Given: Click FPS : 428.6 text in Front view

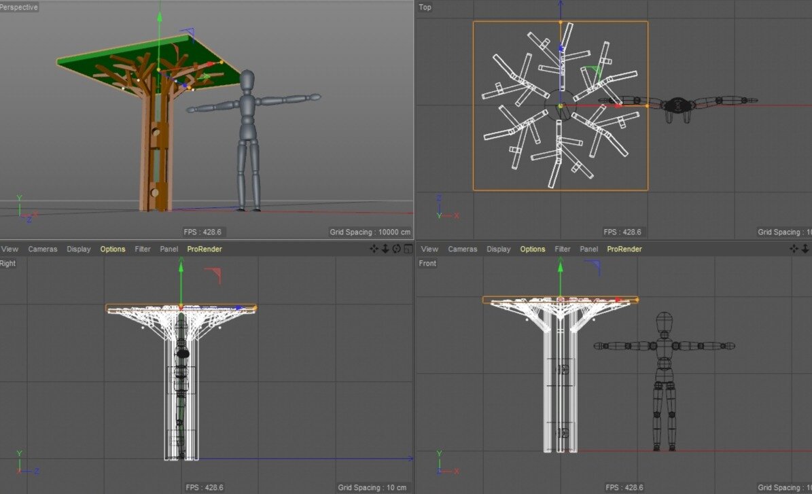Looking at the screenshot, I should coord(624,487).
